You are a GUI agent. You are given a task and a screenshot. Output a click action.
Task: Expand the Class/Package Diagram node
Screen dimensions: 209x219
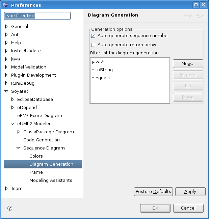(x=19, y=132)
